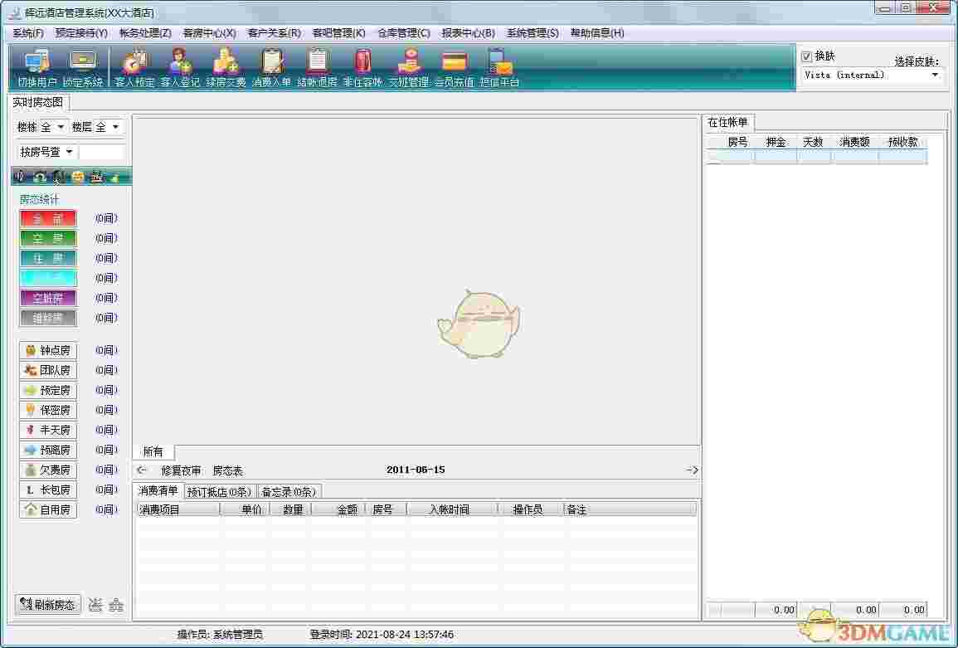This screenshot has width=958, height=648.
Task: Expand the 选择皮肤 Vista skin dropdown
Action: (x=936, y=75)
